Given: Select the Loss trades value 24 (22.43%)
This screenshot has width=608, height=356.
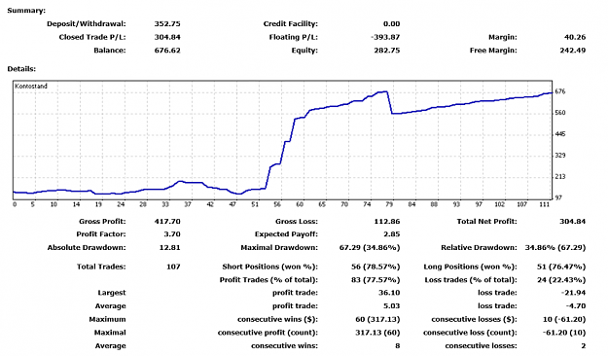Looking at the screenshot, I should (x=561, y=280).
